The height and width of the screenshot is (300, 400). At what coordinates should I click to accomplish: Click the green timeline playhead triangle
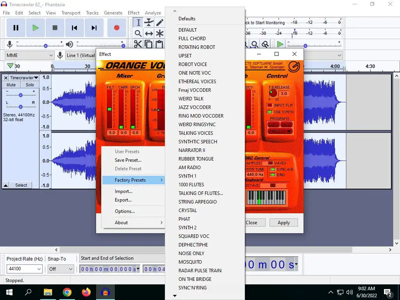point(10,66)
